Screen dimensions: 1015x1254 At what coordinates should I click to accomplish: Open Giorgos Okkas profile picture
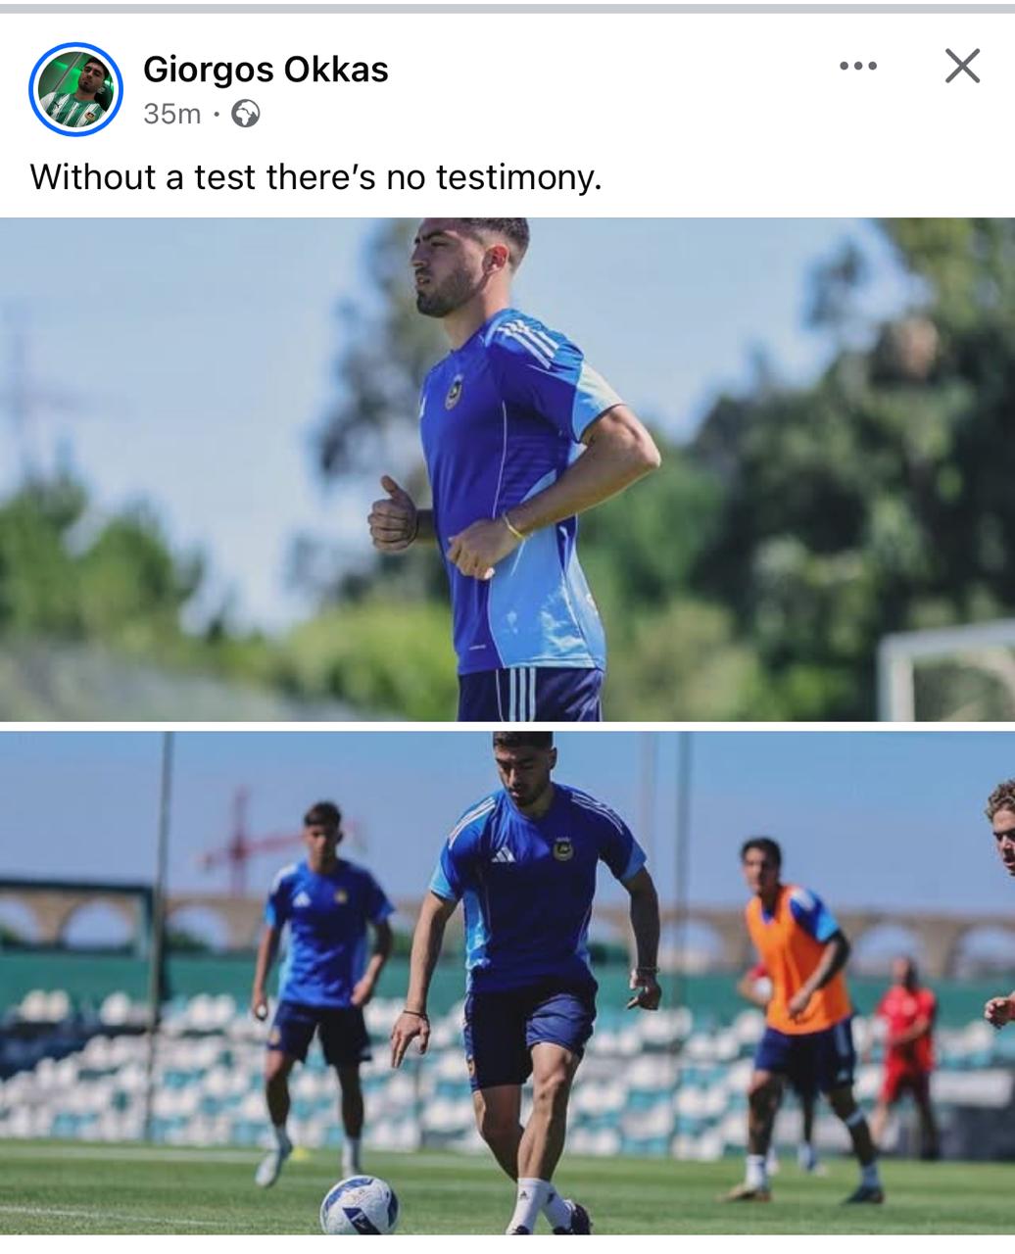click(x=75, y=89)
